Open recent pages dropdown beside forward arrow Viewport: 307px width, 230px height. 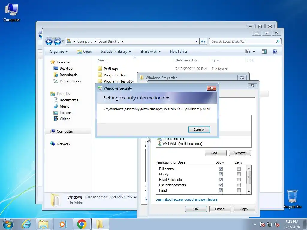pos(63,41)
